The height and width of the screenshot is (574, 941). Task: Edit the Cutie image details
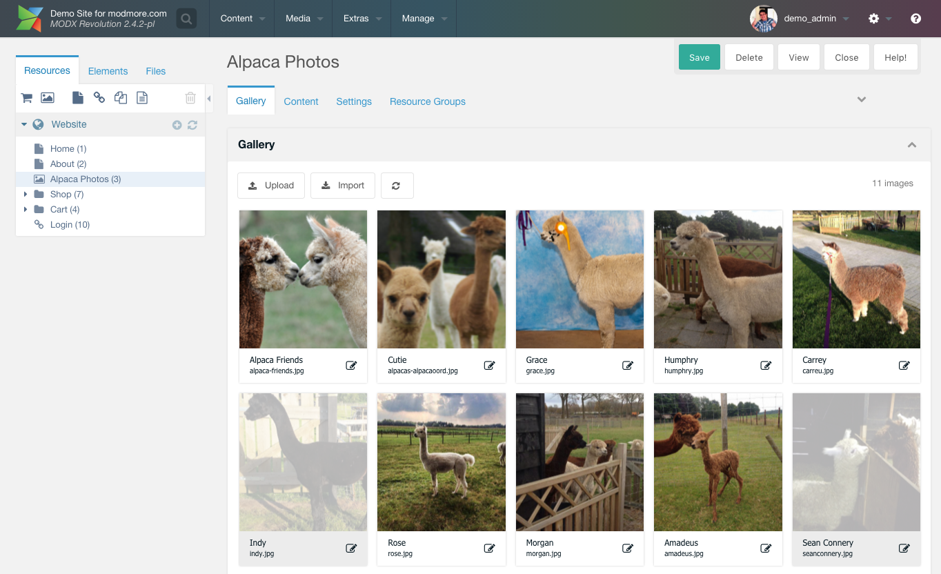coord(490,366)
